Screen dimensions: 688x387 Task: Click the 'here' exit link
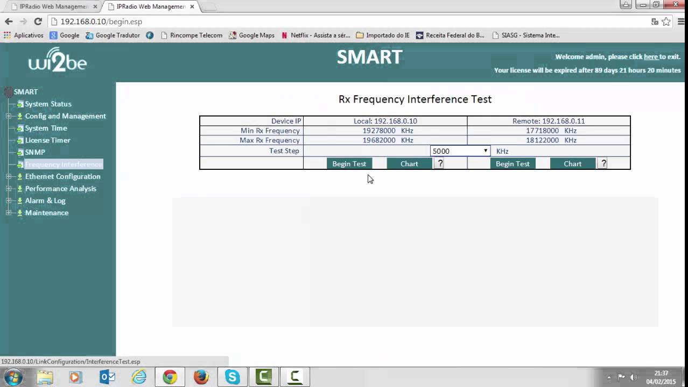click(651, 56)
